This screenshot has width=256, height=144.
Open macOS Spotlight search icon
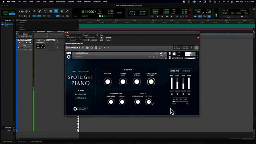click(228, 2)
